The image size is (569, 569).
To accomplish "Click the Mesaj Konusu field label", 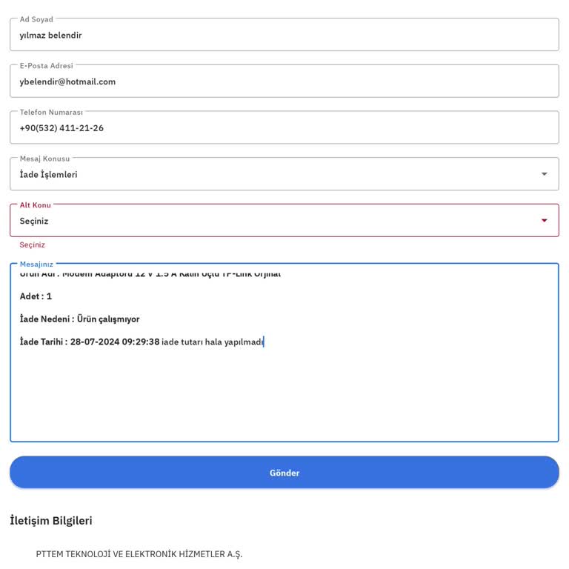I will (44, 159).
